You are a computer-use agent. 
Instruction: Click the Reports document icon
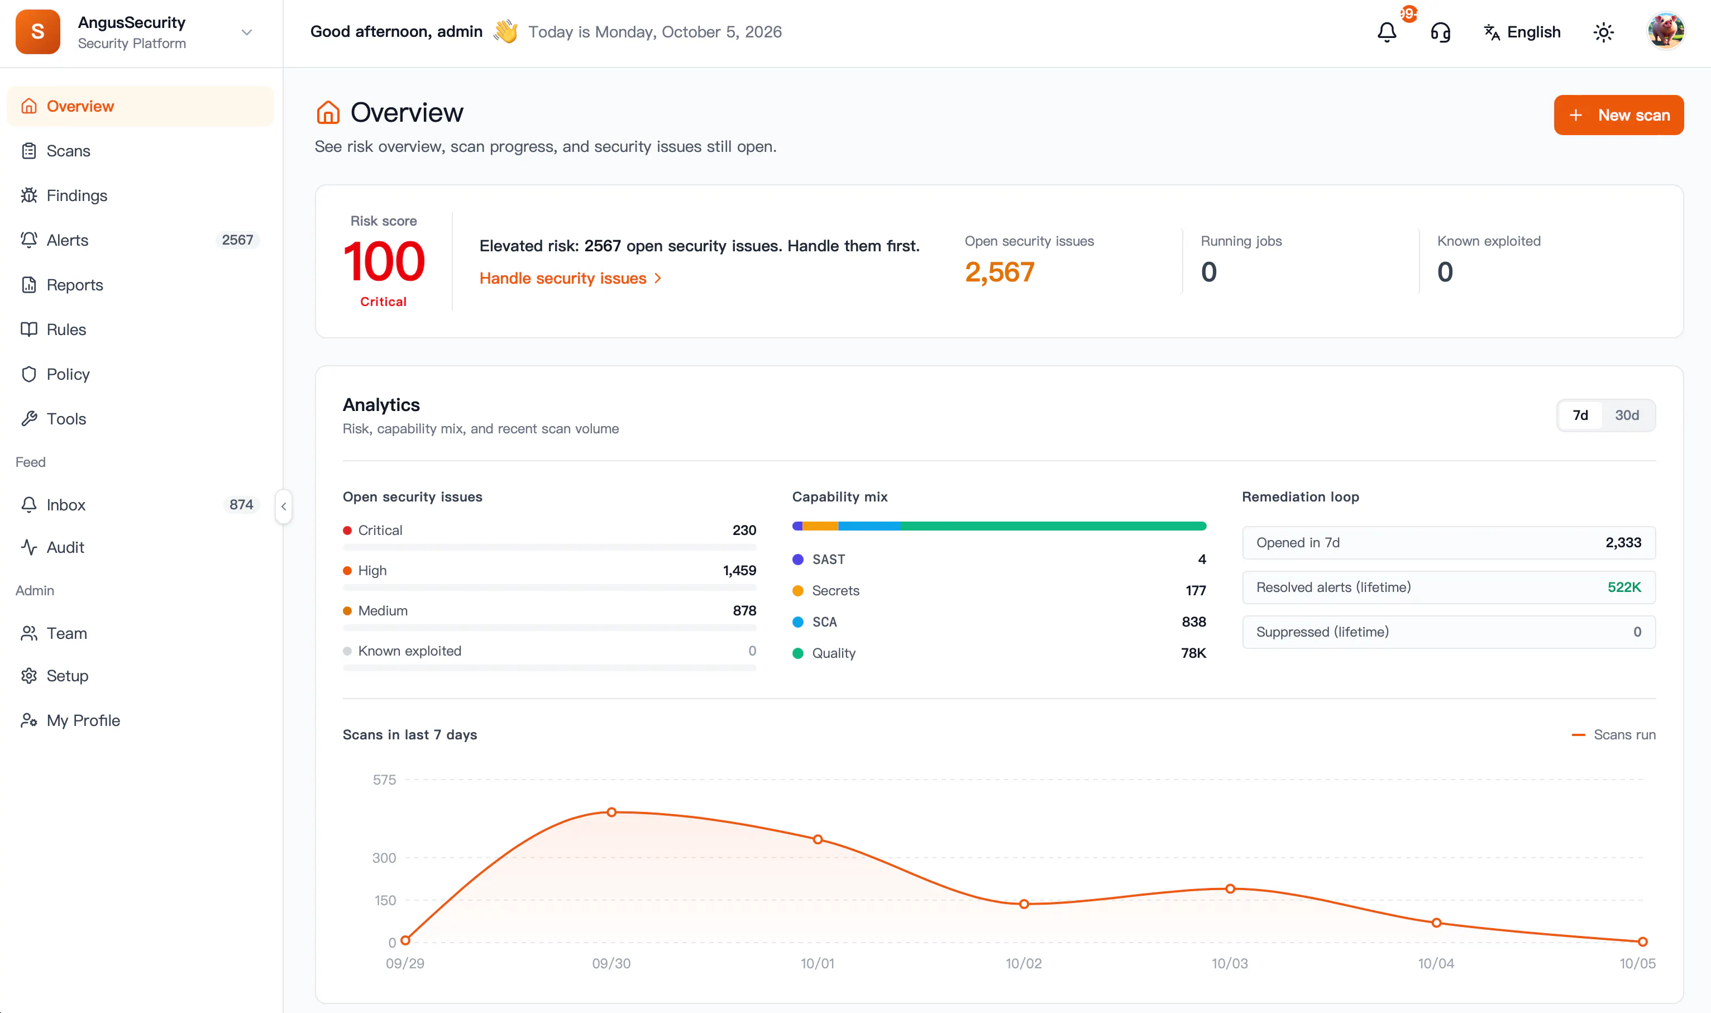pos(28,285)
